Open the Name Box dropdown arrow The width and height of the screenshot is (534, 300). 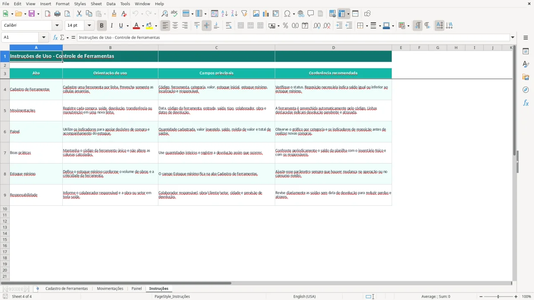tap(44, 37)
